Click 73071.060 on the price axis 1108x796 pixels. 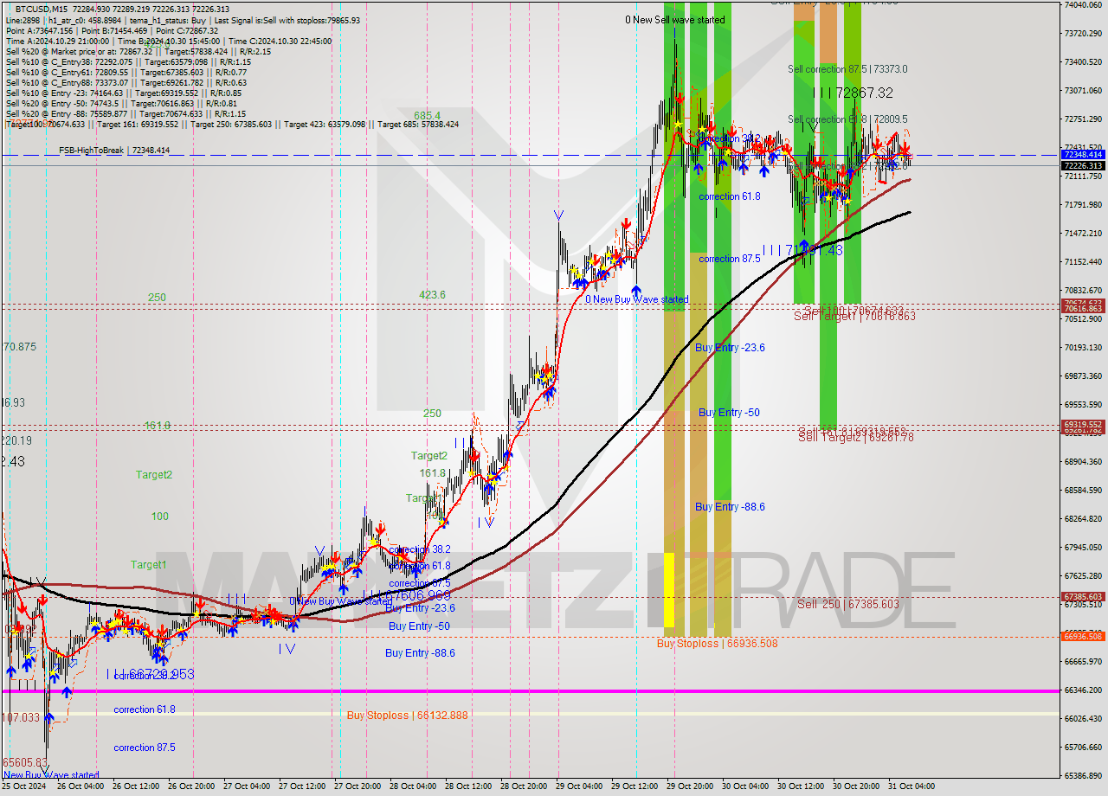coord(1084,90)
